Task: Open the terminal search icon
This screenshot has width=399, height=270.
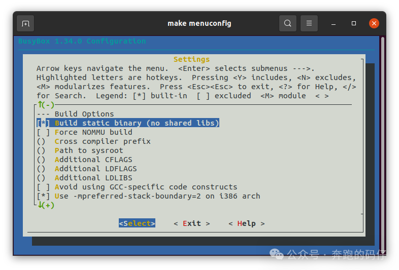Action: 287,23
